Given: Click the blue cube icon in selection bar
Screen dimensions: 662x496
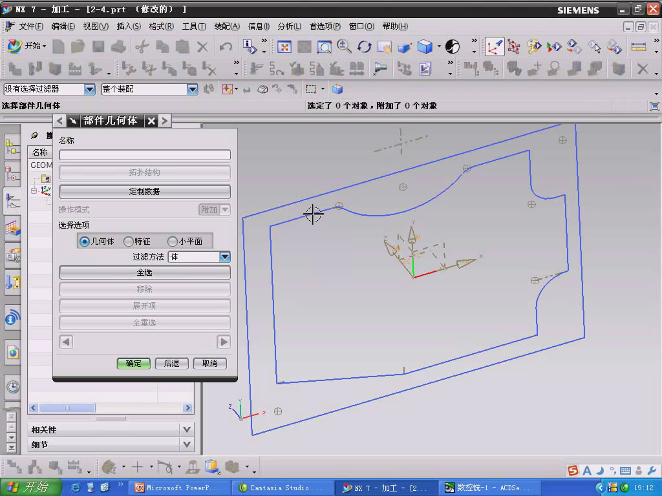Looking at the screenshot, I should (x=337, y=89).
